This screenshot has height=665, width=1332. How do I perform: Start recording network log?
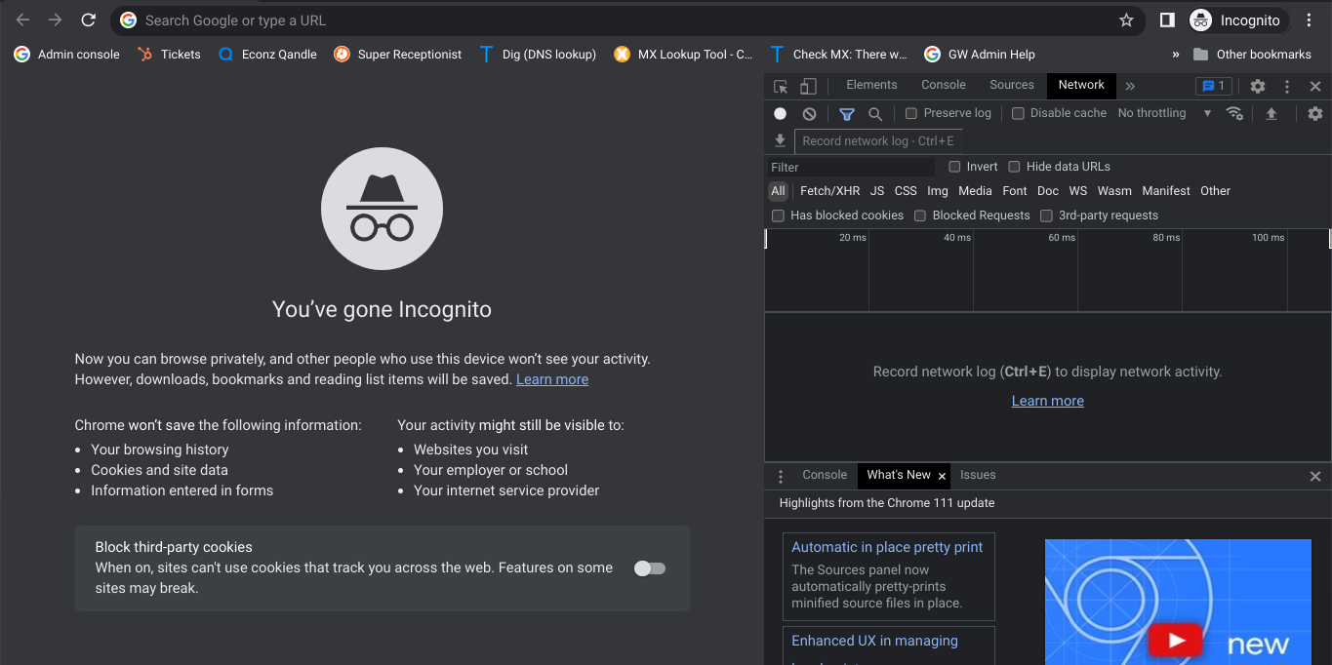coord(780,113)
